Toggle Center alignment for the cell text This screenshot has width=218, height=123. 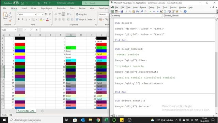[x=60, y=19]
